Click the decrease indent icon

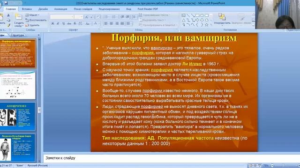(122, 17)
